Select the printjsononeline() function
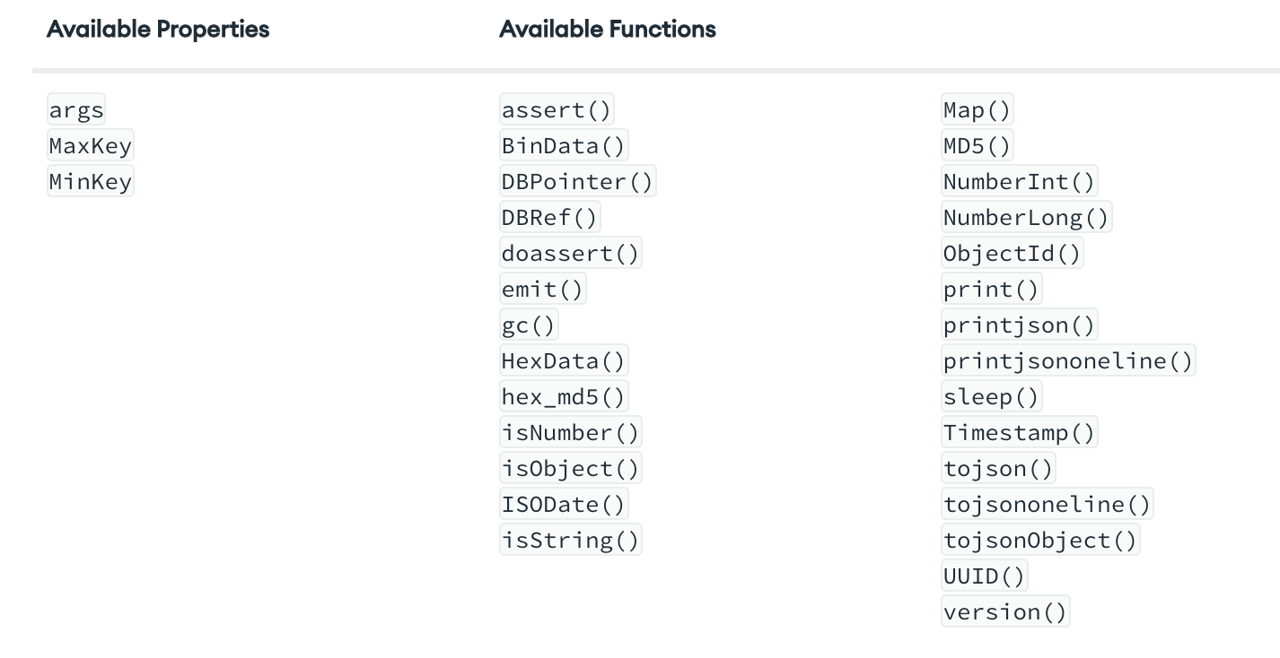The width and height of the screenshot is (1280, 658). tap(1067, 361)
